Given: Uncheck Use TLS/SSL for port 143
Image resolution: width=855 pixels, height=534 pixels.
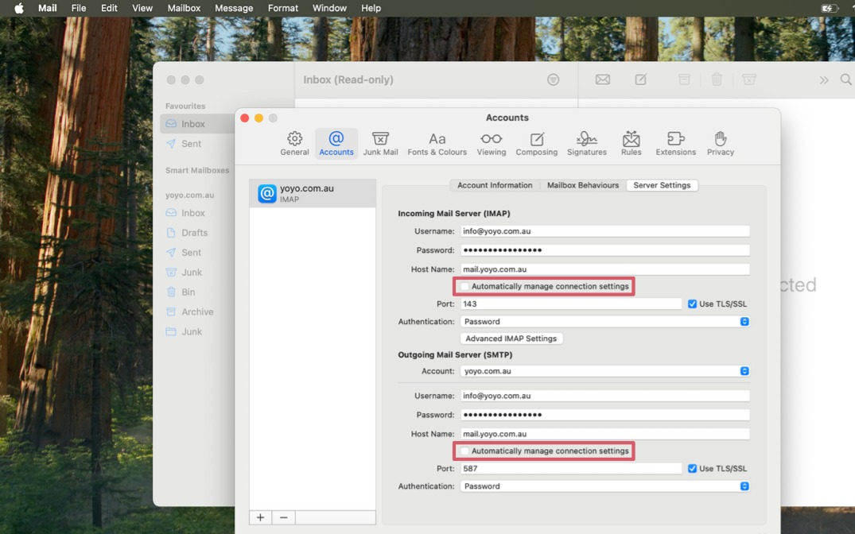Looking at the screenshot, I should [692, 304].
